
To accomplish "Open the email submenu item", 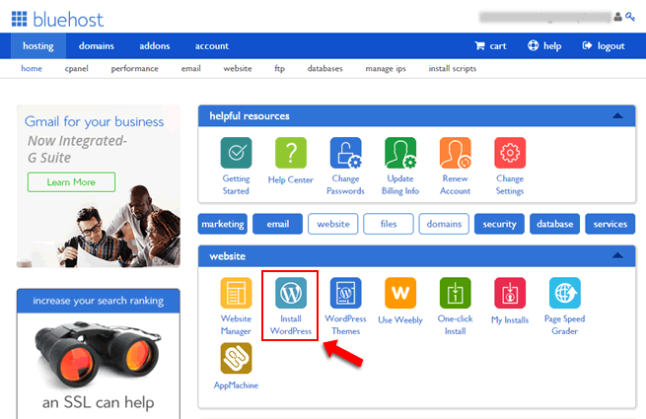I will (191, 68).
